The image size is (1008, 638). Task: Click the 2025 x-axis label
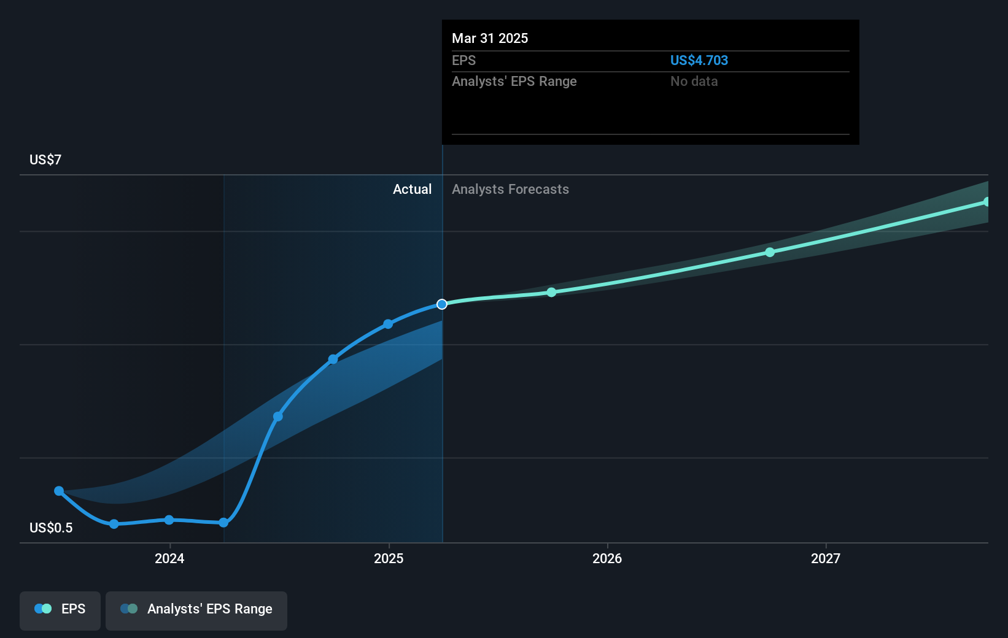coord(389,558)
